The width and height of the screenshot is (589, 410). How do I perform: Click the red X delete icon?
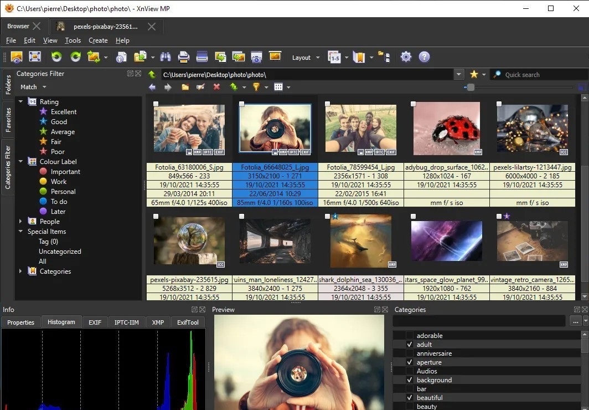216,87
